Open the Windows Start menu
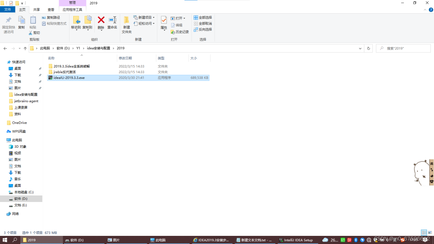The width and height of the screenshot is (434, 244). tap(5, 240)
